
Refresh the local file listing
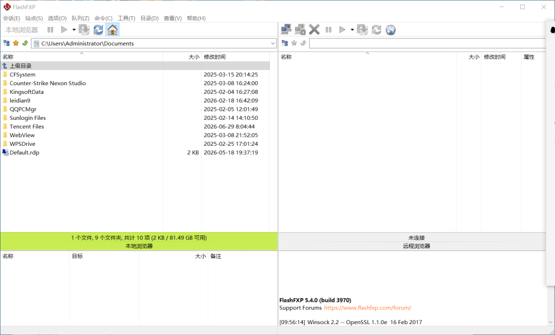[x=98, y=30]
